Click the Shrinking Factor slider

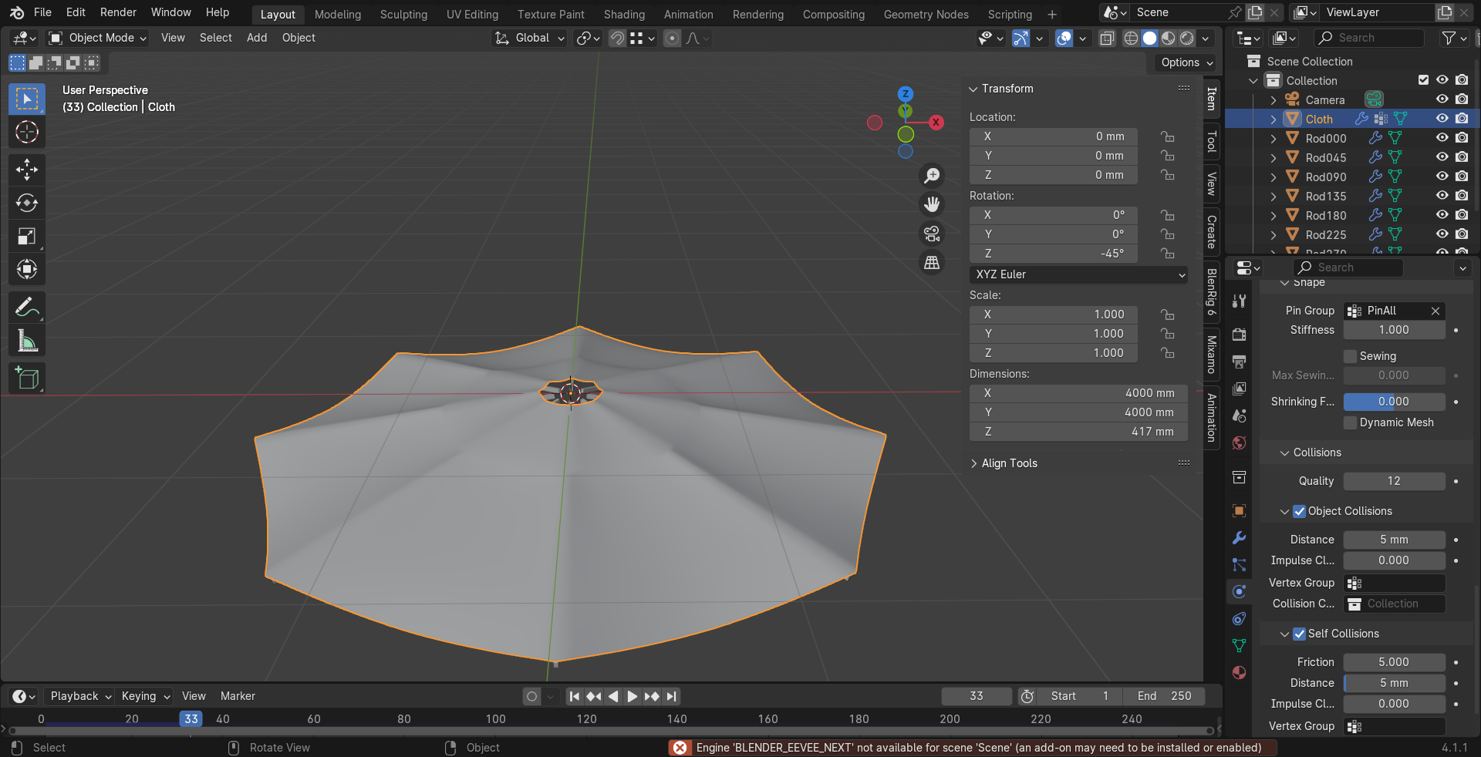click(x=1394, y=402)
